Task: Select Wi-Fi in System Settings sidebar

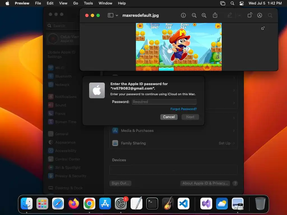Action: coord(59,68)
